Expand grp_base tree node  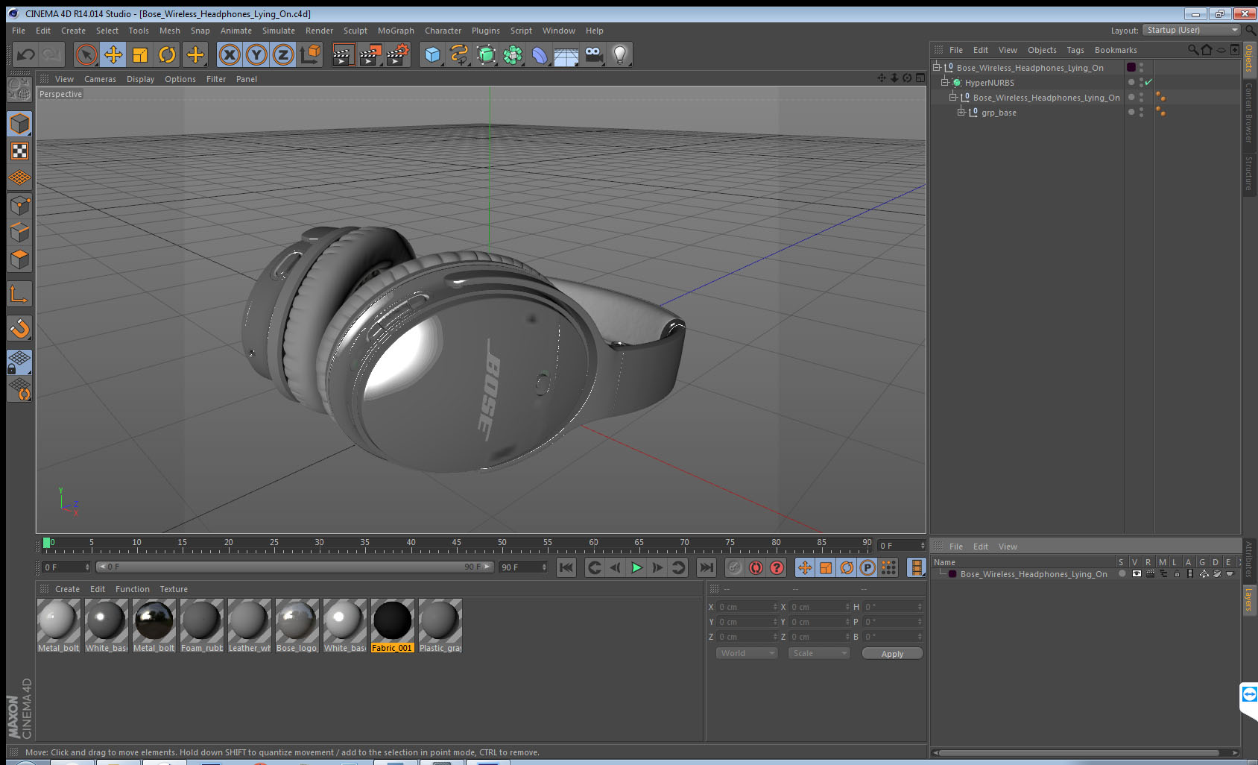pos(961,113)
